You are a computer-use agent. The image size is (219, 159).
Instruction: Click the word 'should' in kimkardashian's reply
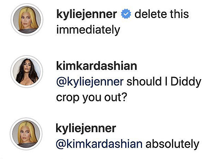(x=144, y=82)
